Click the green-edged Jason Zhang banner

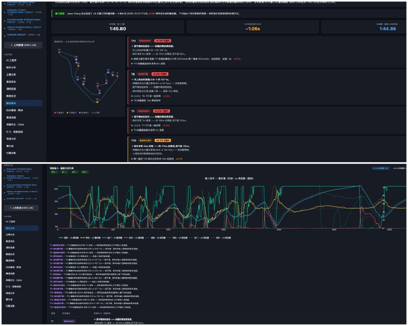229,14
